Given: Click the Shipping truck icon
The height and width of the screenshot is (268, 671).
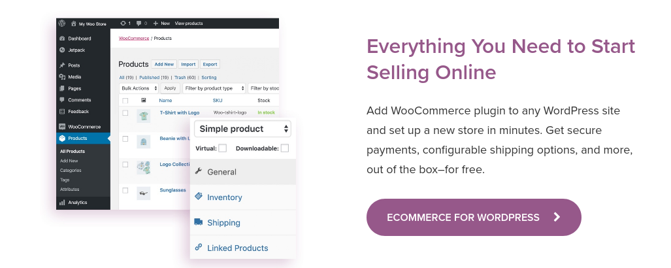Looking at the screenshot, I should click(198, 222).
